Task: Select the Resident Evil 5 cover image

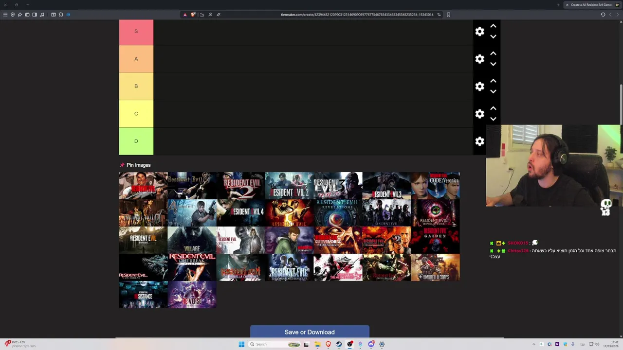Action: point(289,213)
